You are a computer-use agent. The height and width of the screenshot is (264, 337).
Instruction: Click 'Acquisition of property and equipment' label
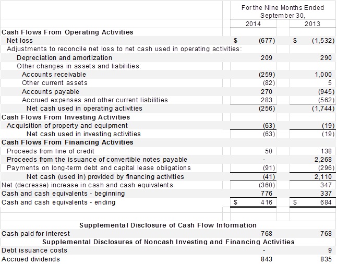[67, 125]
